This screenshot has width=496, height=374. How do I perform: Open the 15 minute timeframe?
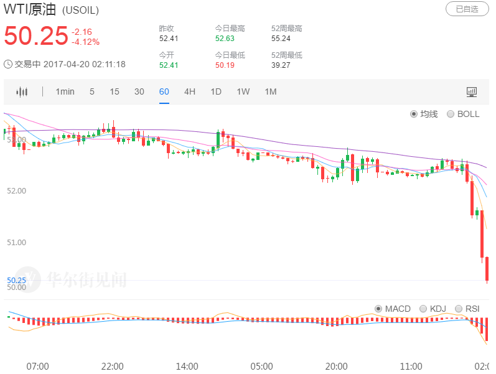point(115,92)
